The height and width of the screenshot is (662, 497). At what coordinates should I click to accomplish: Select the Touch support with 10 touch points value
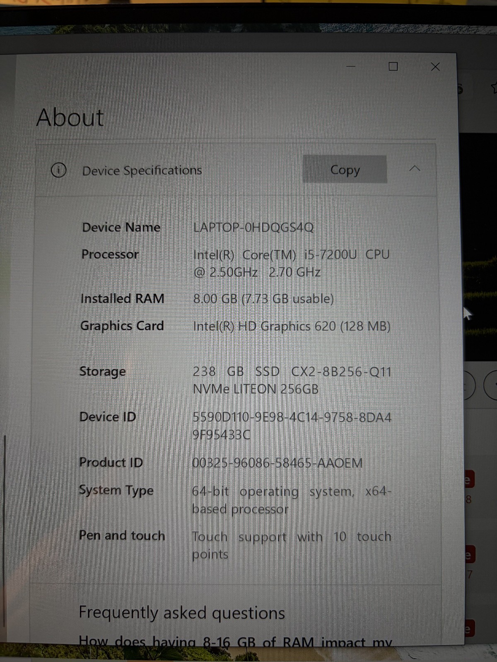pos(292,545)
